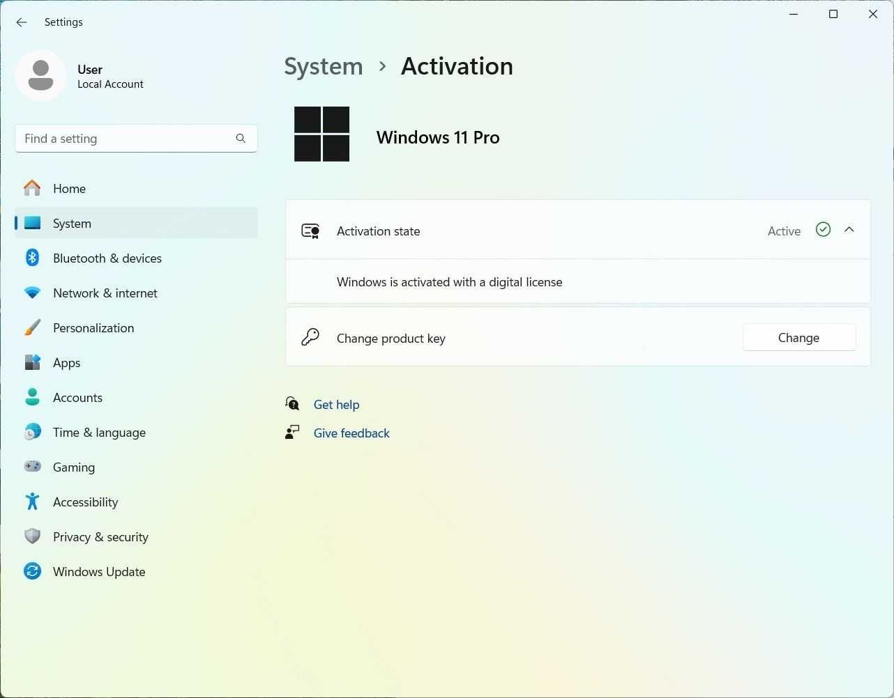
Task: Click the Apps icon in sidebar
Action: pyautogui.click(x=32, y=362)
